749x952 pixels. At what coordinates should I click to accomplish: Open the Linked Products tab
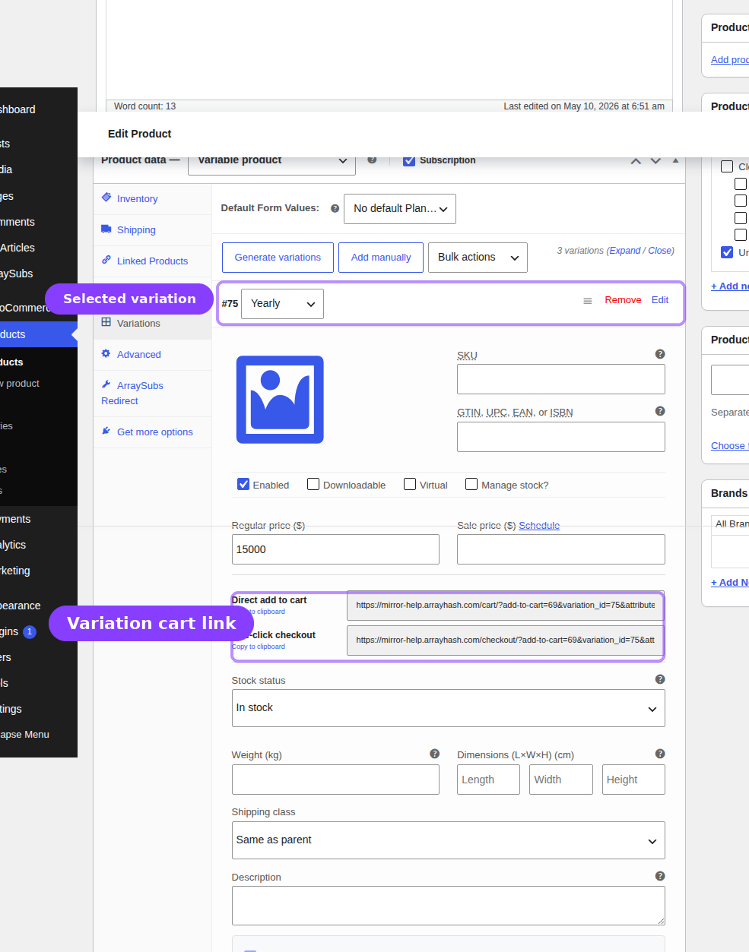152,261
